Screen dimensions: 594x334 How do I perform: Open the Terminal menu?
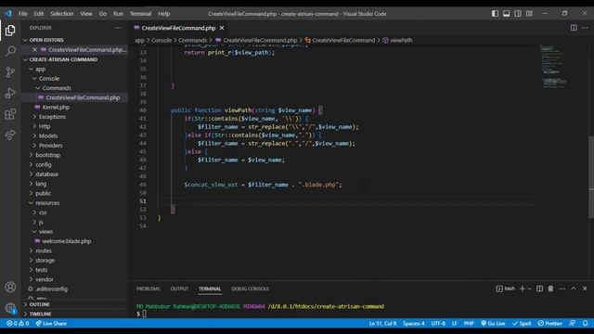click(140, 14)
